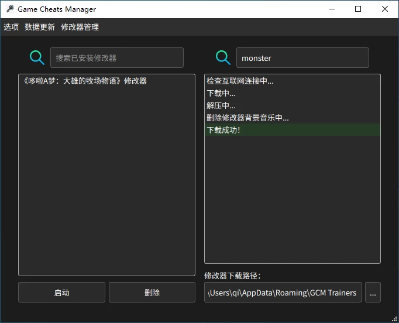Click the search field containing "monster"
Screen dimensions: 399x323
click(x=302, y=58)
